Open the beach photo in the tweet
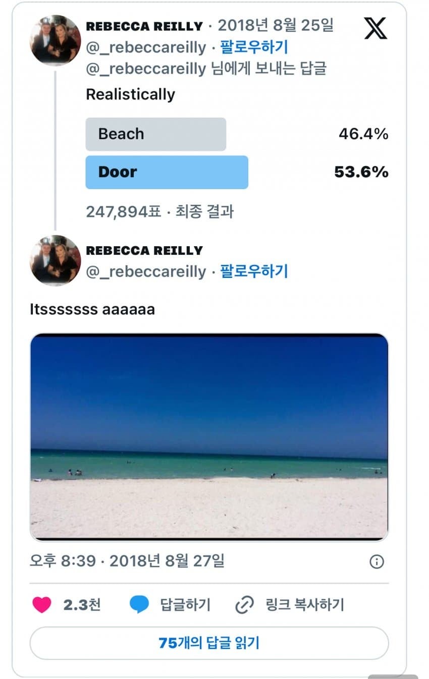The image size is (429, 679). 209,437
